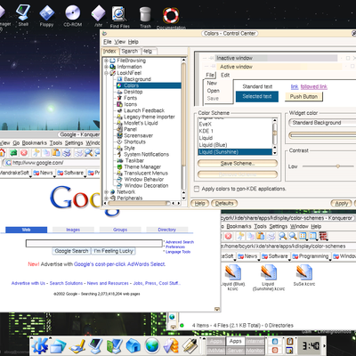Image resolution: width=356 pixels, height=356 pixels.
Task: Select the Liquid (Blue) color scheme
Action: pyautogui.click(x=213, y=145)
